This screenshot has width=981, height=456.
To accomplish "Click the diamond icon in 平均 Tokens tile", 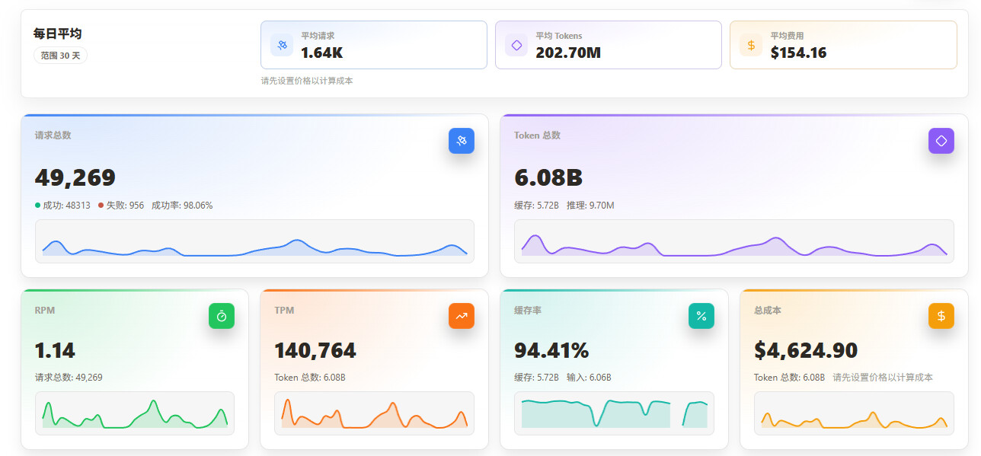I will click(x=516, y=45).
